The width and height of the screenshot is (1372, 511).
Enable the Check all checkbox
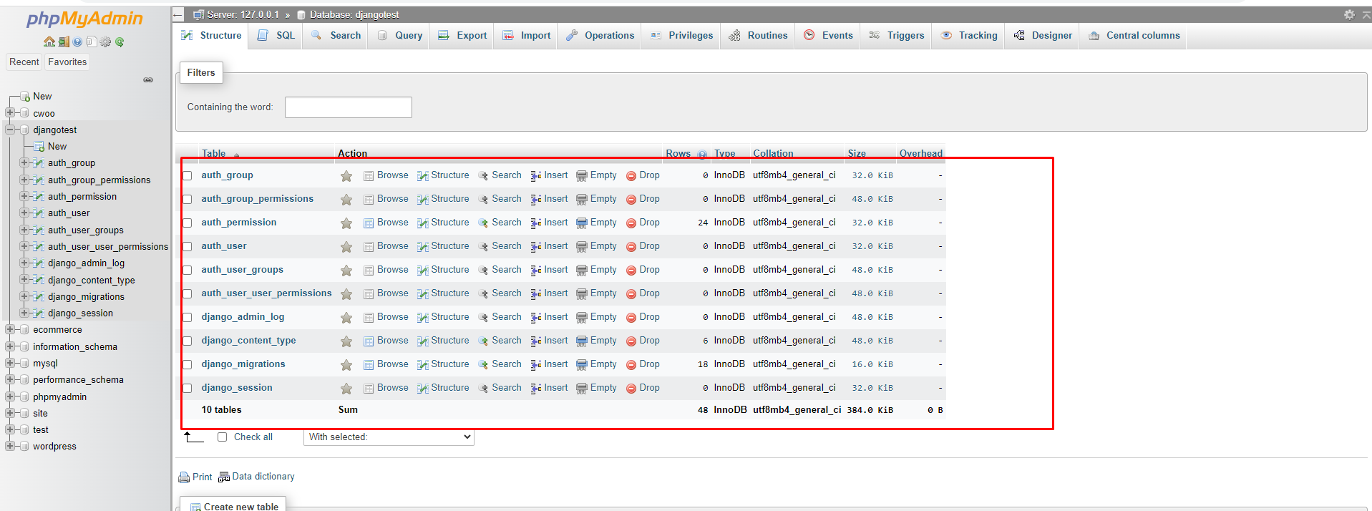[x=223, y=437]
